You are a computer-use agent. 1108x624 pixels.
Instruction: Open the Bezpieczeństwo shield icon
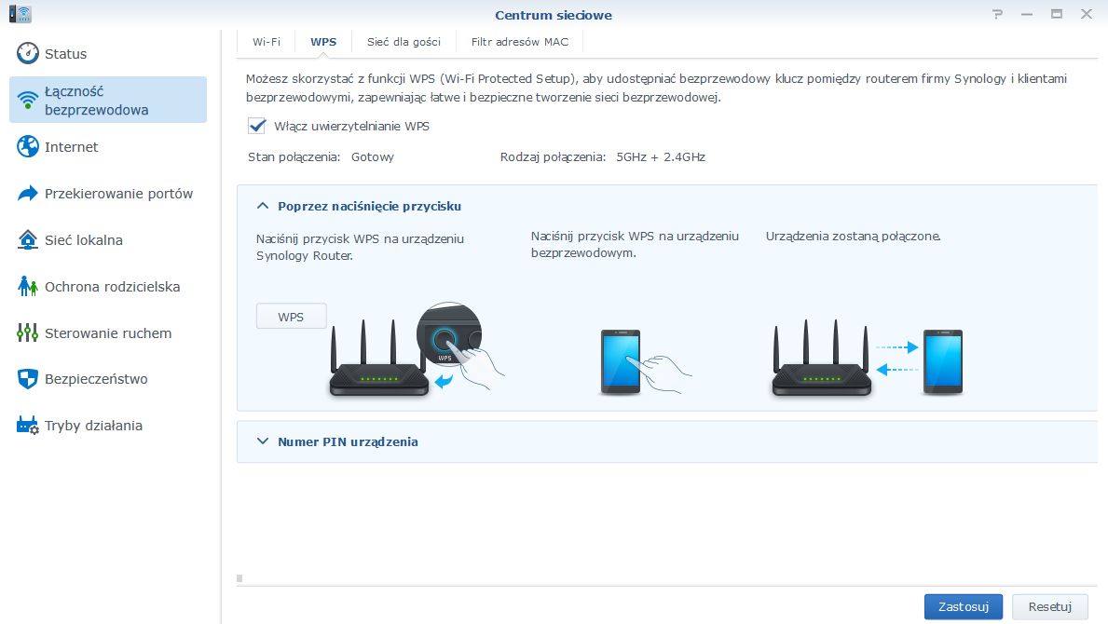pos(28,379)
